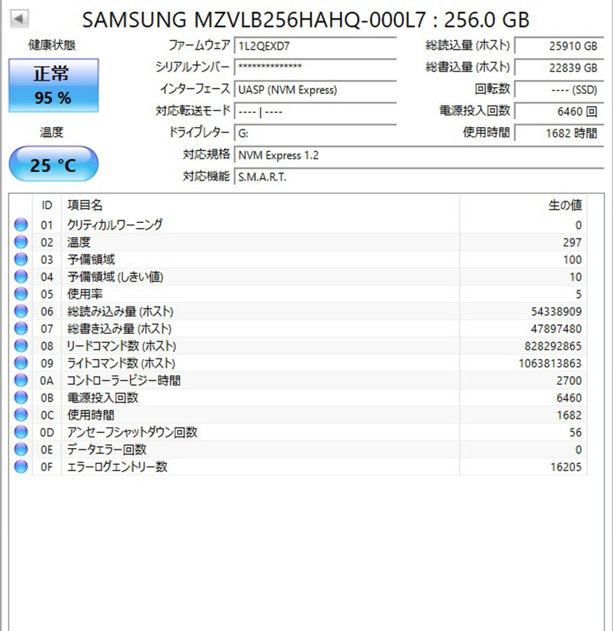The height and width of the screenshot is (631, 613).
Task: Click the raw value 828292865
Action: click(x=553, y=346)
